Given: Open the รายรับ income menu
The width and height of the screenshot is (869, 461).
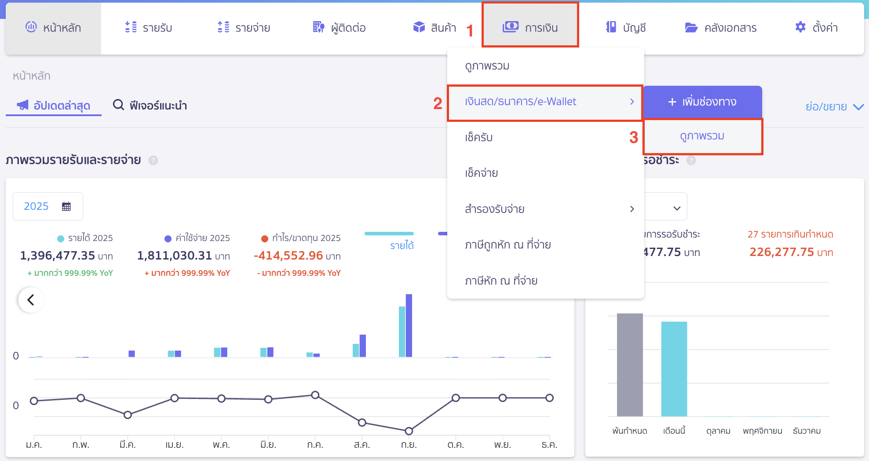Looking at the screenshot, I should (x=148, y=28).
